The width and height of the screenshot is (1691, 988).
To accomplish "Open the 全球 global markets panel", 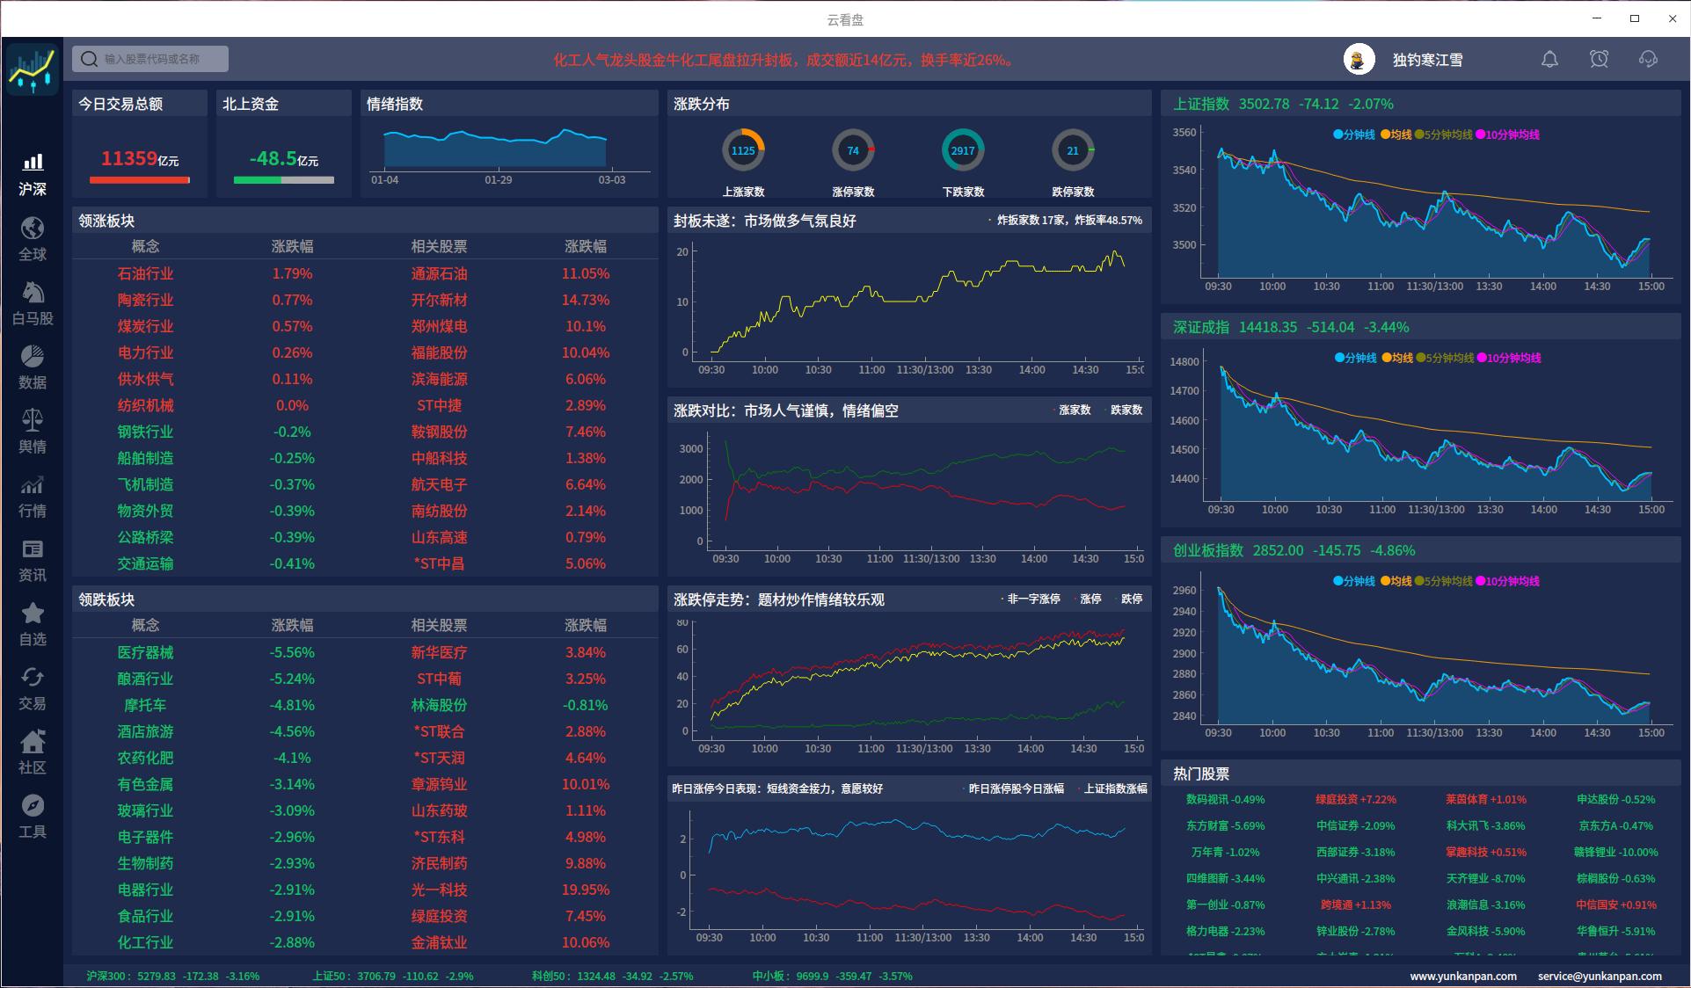I will (33, 236).
